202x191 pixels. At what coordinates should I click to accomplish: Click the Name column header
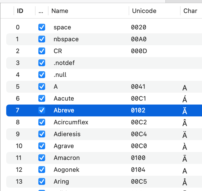pyautogui.click(x=60, y=11)
